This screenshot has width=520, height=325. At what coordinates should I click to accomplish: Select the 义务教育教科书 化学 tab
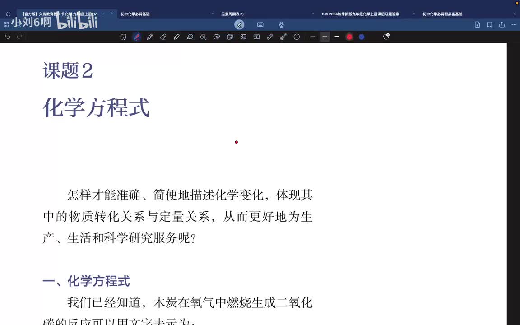tap(60, 14)
